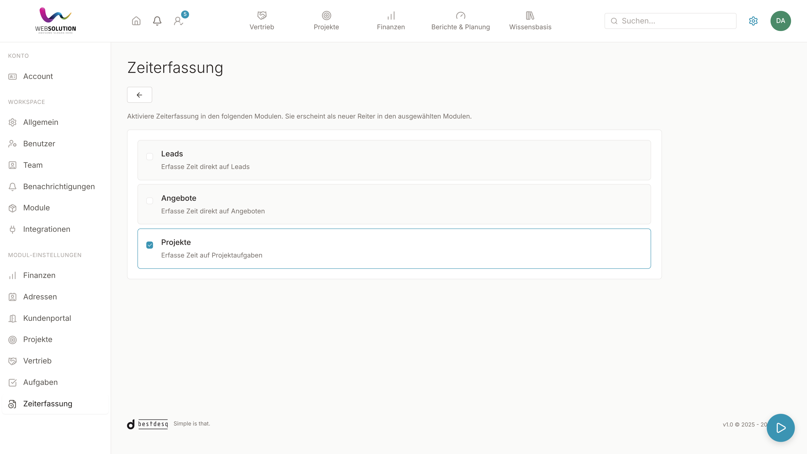Click 'Erfasse Zeit direkt auf Angeboten' text
This screenshot has width=807, height=454.
(213, 211)
